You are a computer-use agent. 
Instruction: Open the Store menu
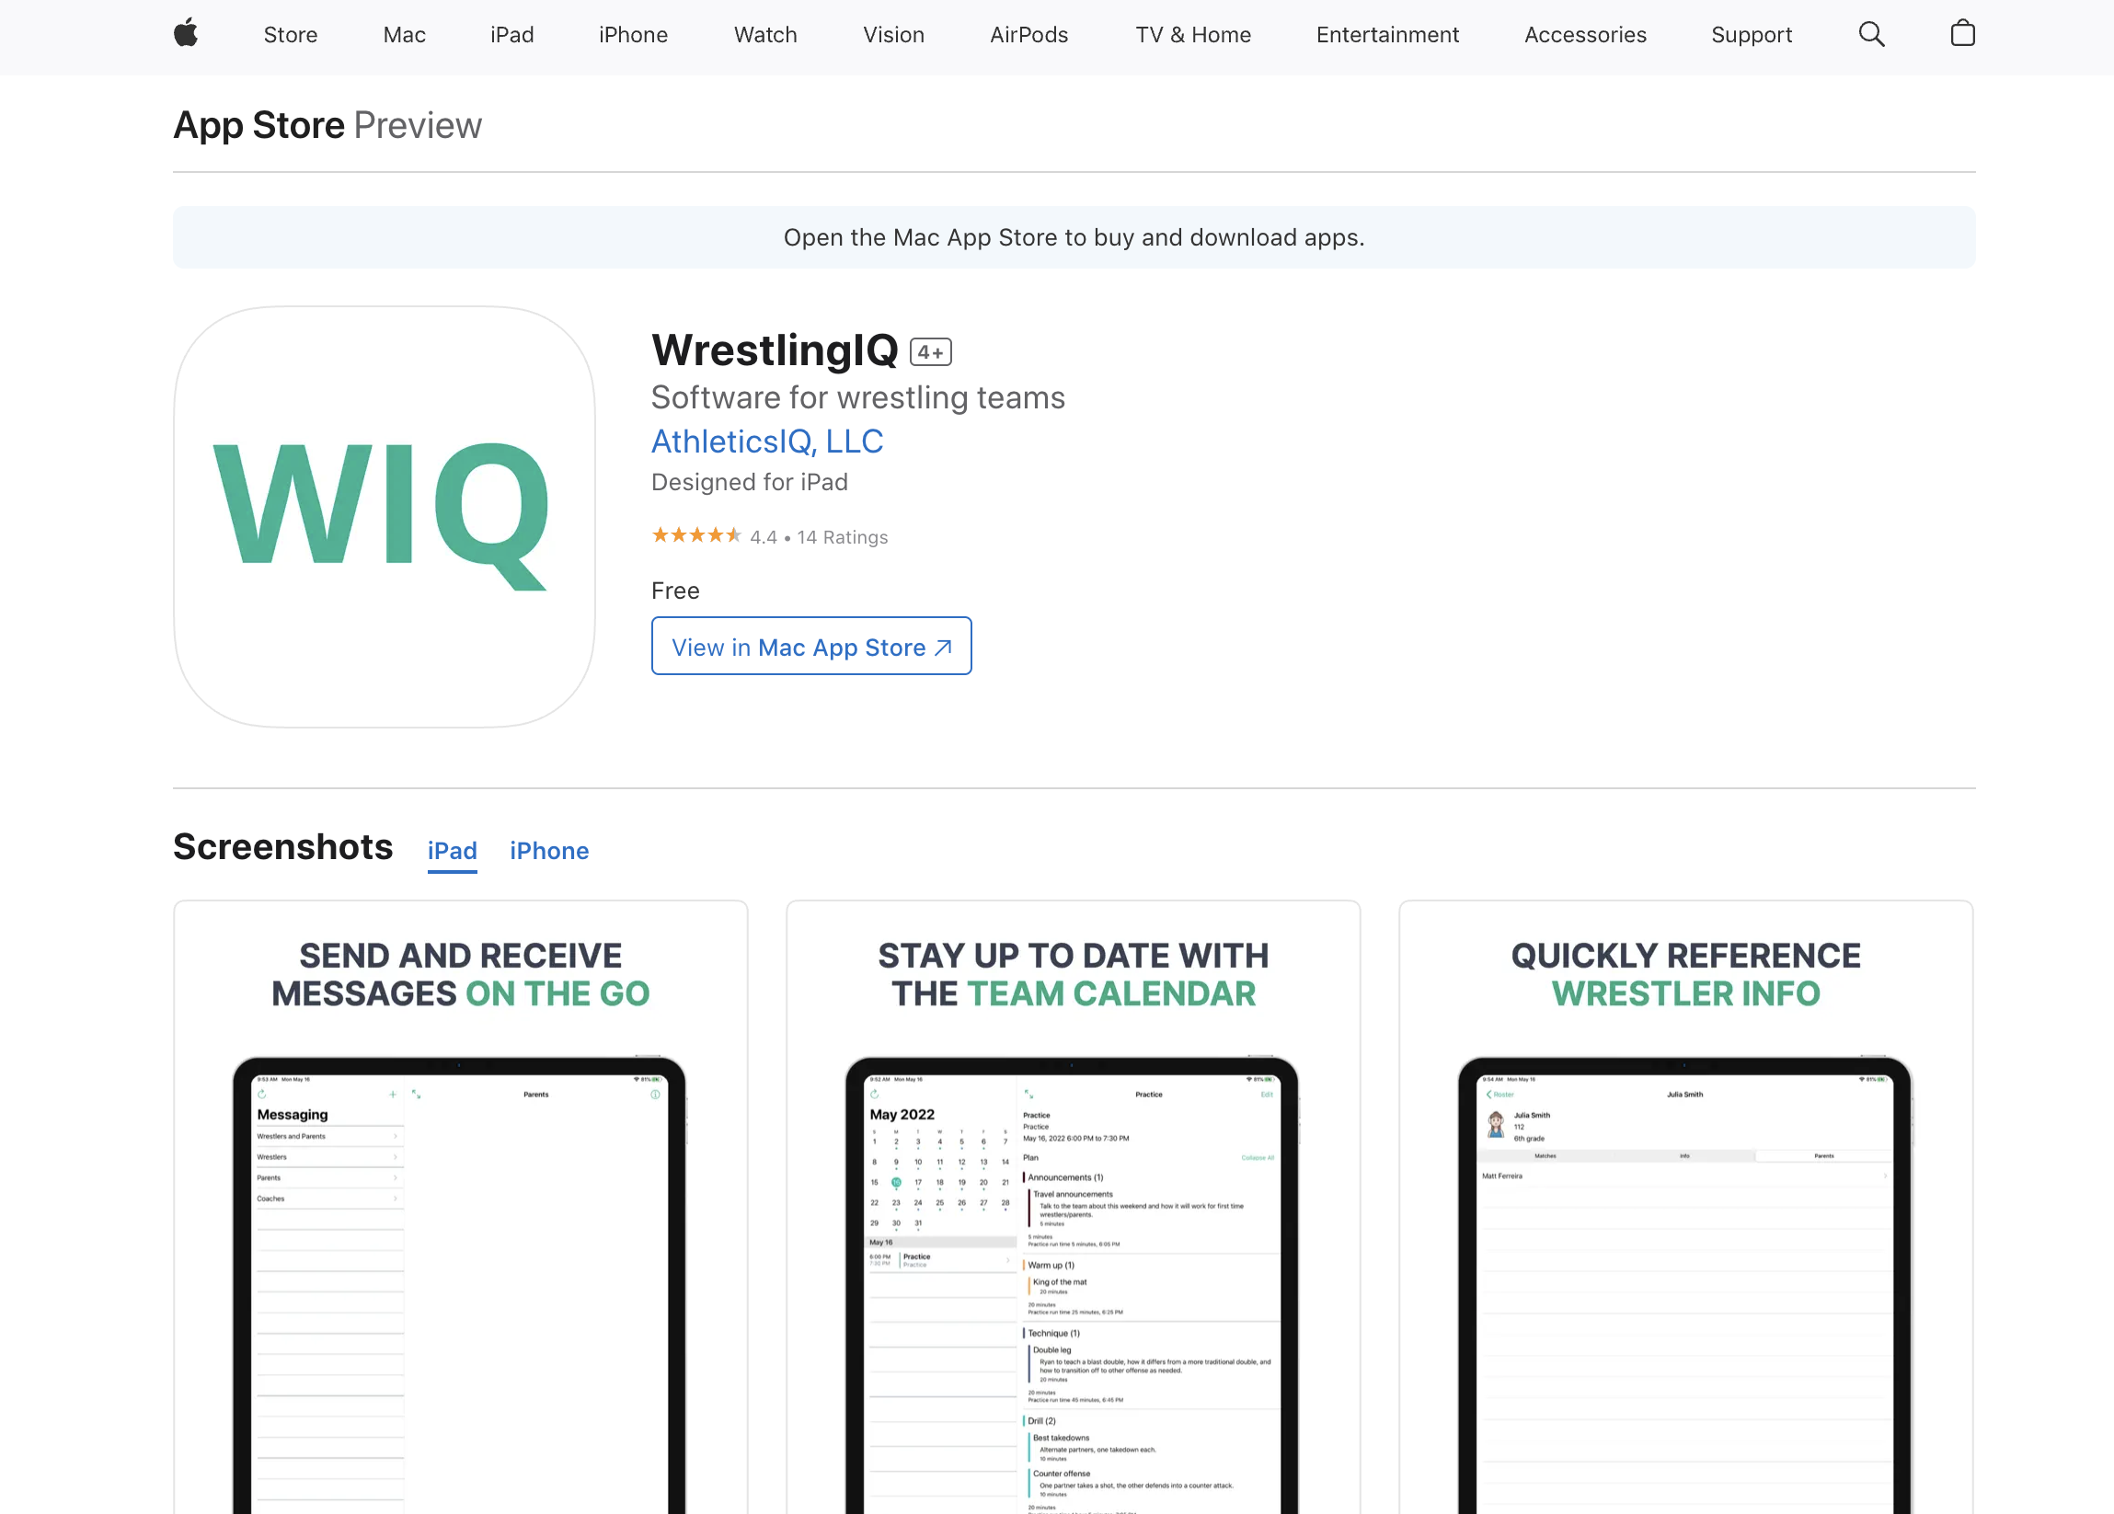(x=290, y=34)
